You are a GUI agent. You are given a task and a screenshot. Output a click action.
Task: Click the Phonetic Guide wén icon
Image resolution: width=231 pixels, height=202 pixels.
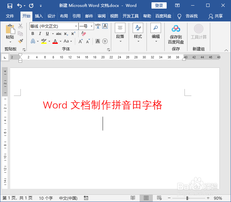click(98, 26)
